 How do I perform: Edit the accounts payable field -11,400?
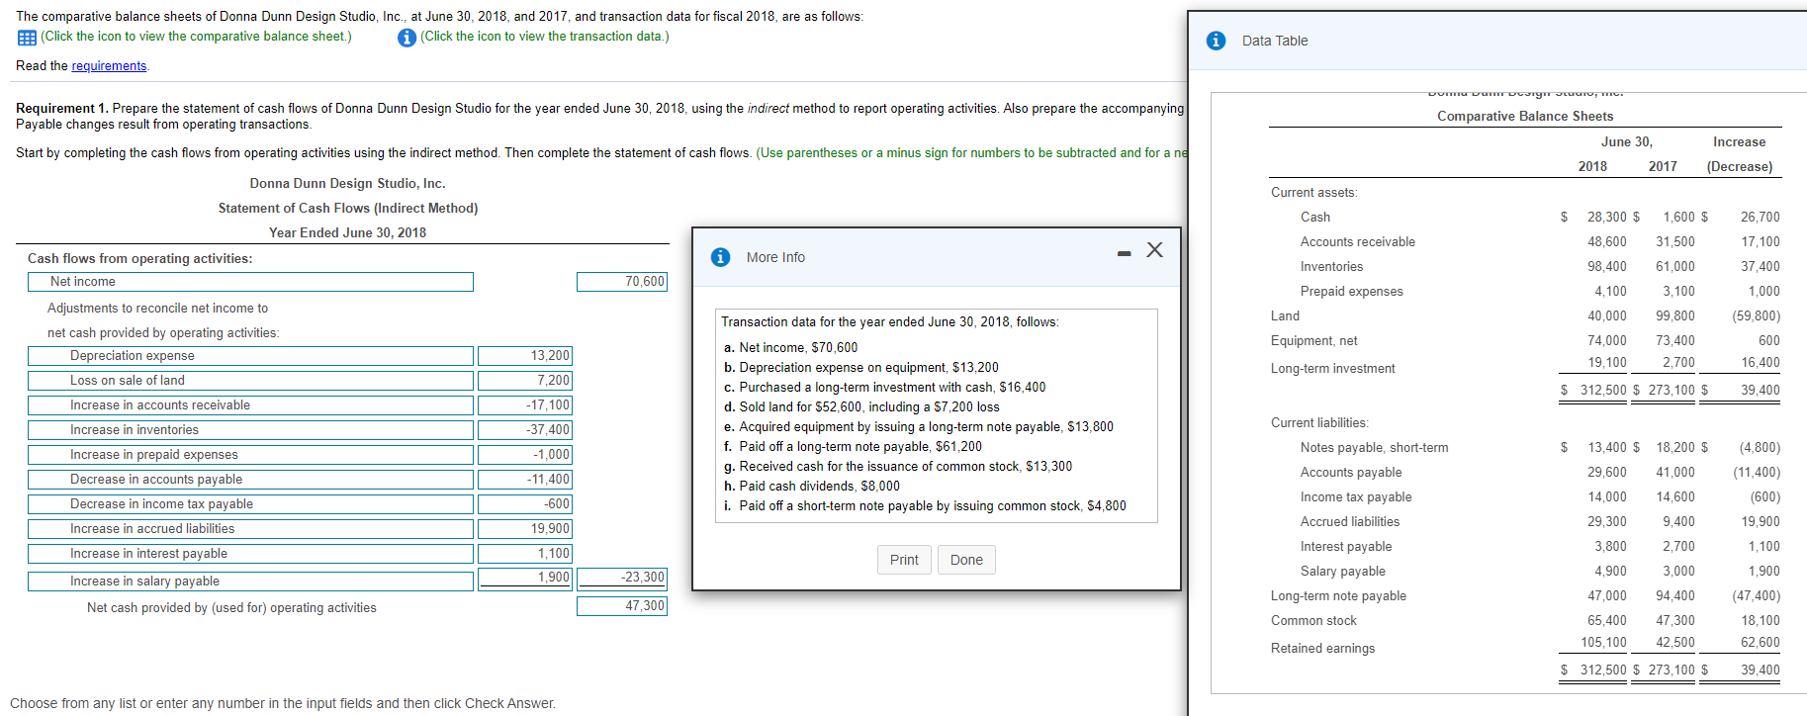click(525, 480)
